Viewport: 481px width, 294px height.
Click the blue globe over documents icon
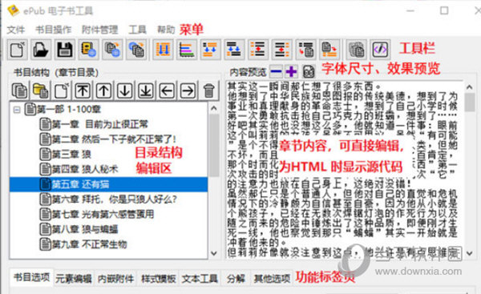click(136, 50)
